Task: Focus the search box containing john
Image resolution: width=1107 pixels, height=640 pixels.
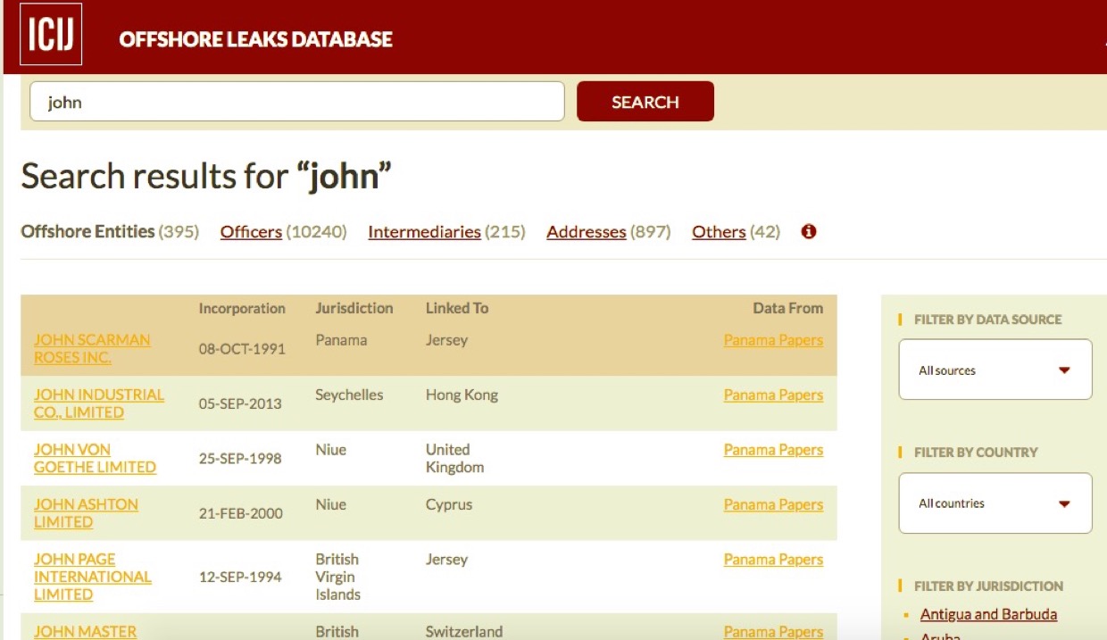Action: click(297, 102)
